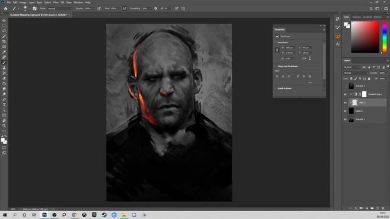Toggle symmetry paint options icon
The height and width of the screenshot is (219, 390).
coord(183,9)
